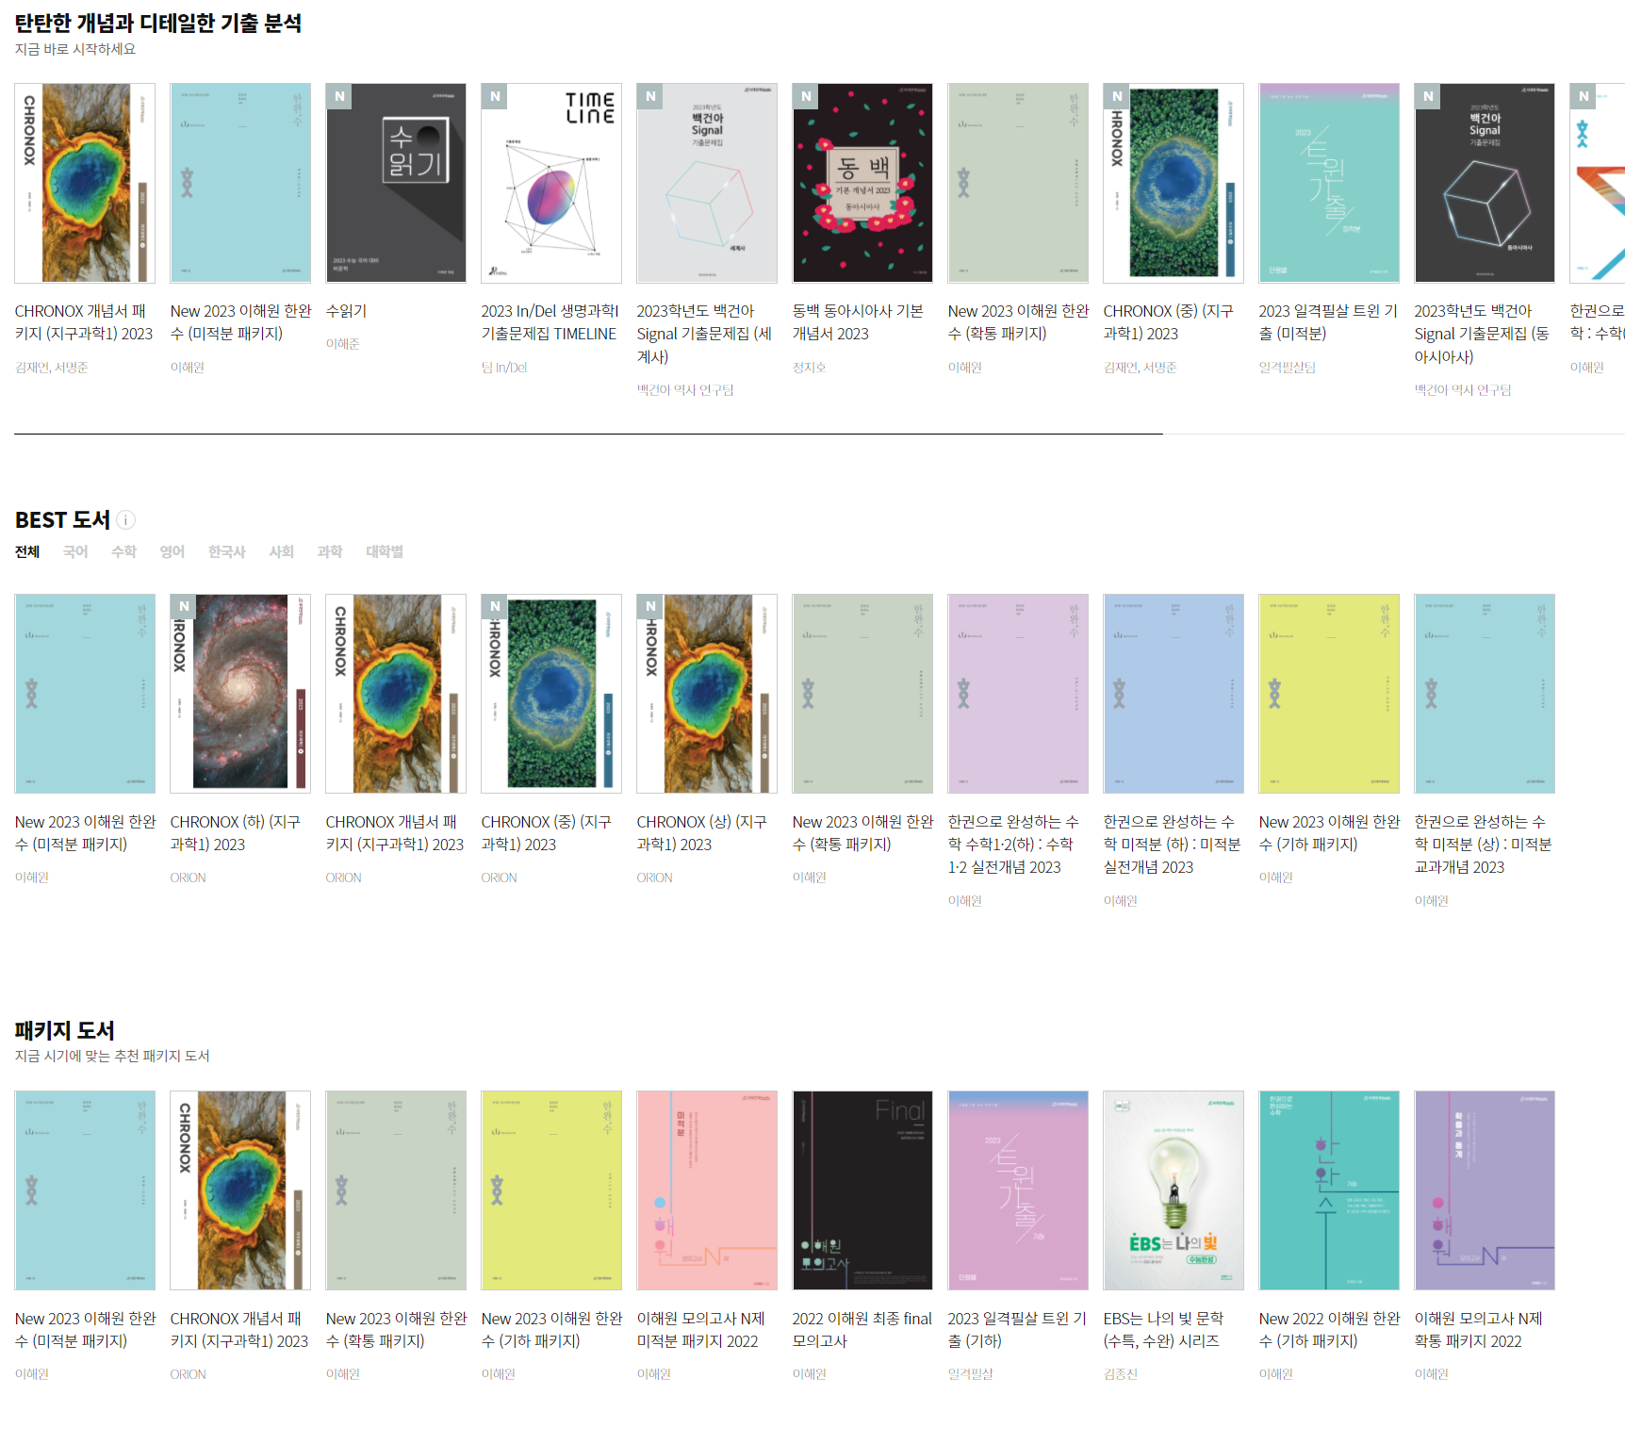Open the 동백 동아시아사 book cover
The width and height of the screenshot is (1625, 1444).
[x=862, y=183]
